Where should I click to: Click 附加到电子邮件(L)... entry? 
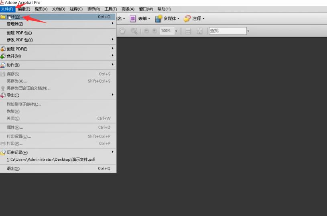coord(58,104)
